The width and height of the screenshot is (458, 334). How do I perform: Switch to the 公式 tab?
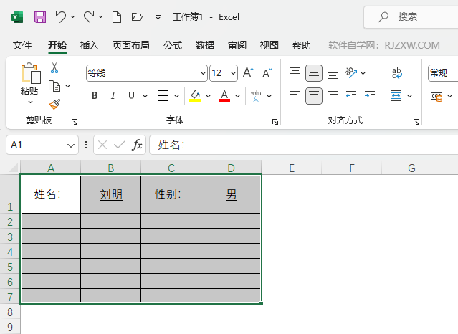click(x=173, y=45)
